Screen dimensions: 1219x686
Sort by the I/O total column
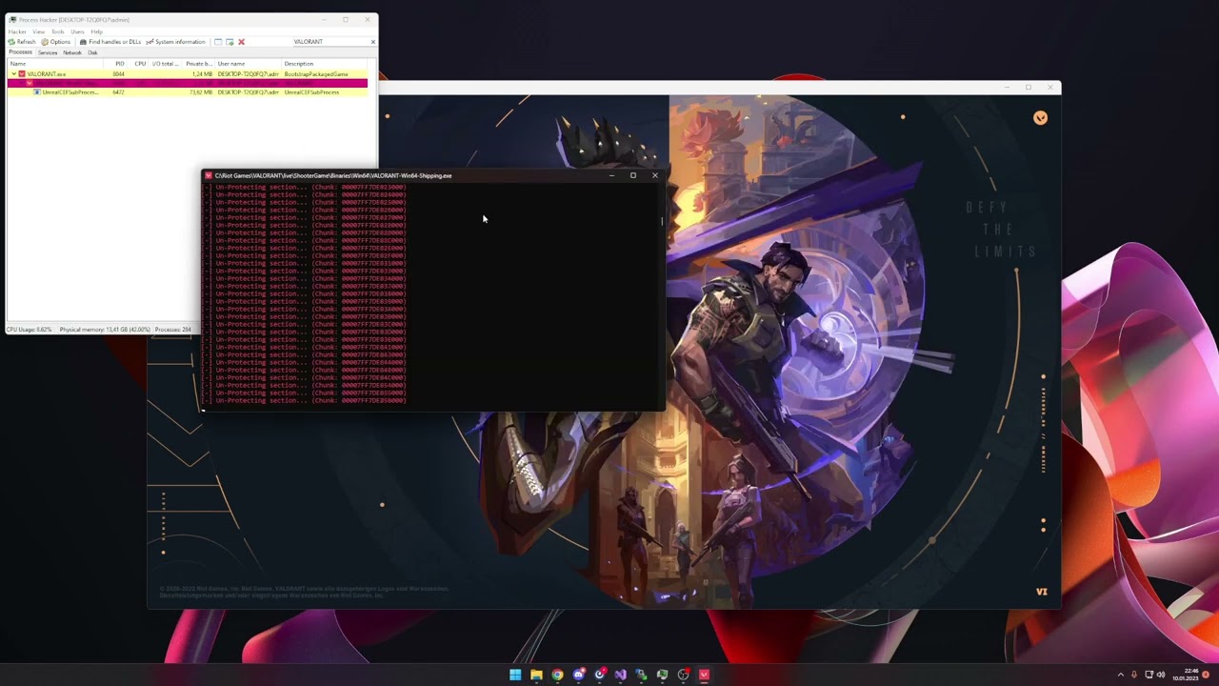coord(166,64)
